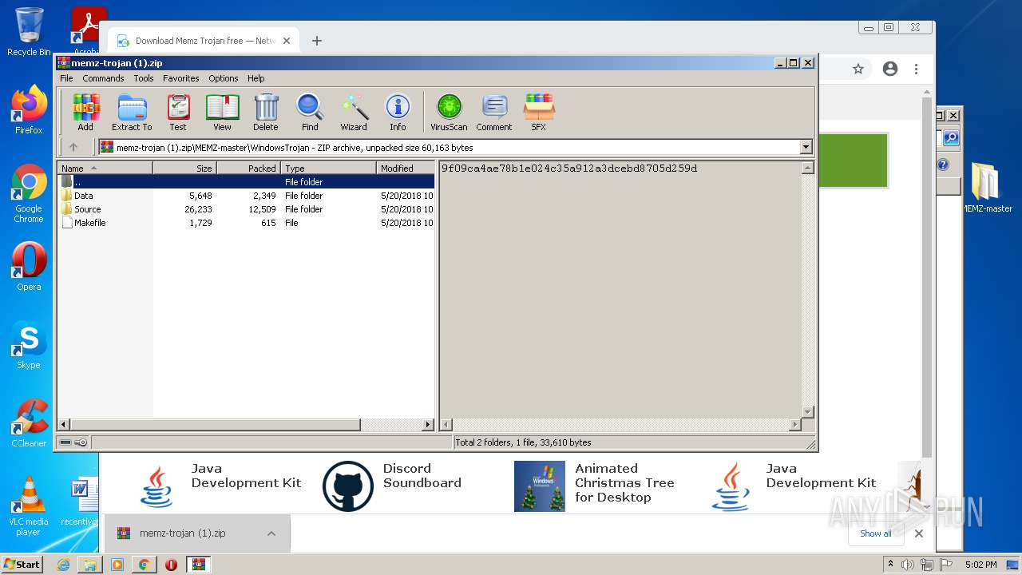Sort by the Type column header
1022x575 pixels.
328,168
